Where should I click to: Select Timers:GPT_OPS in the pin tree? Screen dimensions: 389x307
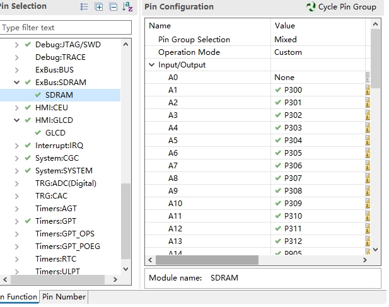click(x=65, y=234)
